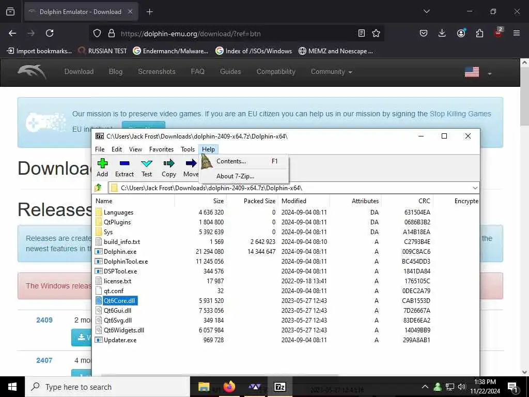
Task: Open the list all tabs chevron
Action: [426, 11]
